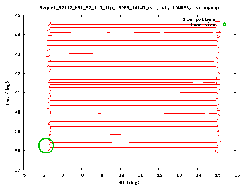Click the RA axis tick label 12
Screen dimensions: 248x186
160,175
